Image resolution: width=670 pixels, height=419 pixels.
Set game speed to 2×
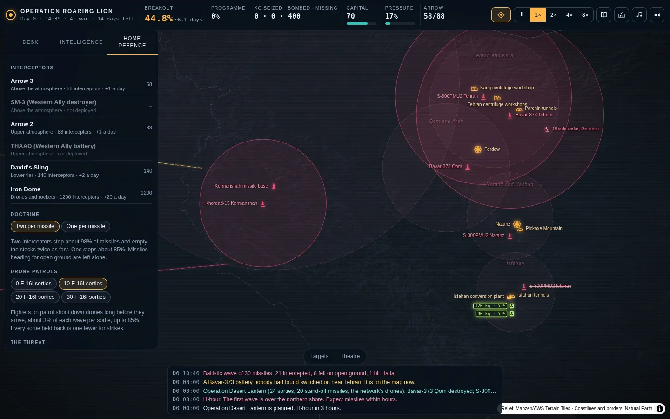point(554,15)
